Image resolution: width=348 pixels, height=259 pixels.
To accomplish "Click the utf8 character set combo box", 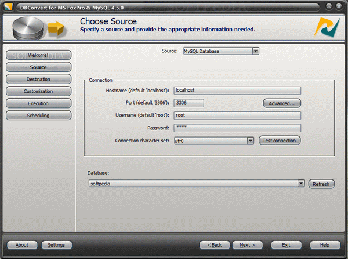I will click(214, 141).
